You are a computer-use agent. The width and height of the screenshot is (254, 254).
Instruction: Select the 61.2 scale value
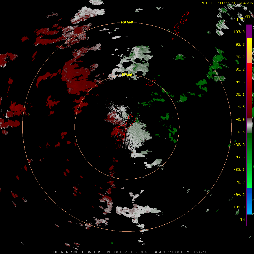[240, 69]
